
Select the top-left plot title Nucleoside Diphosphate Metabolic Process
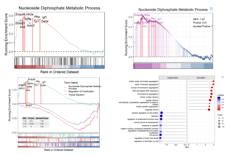59,8
